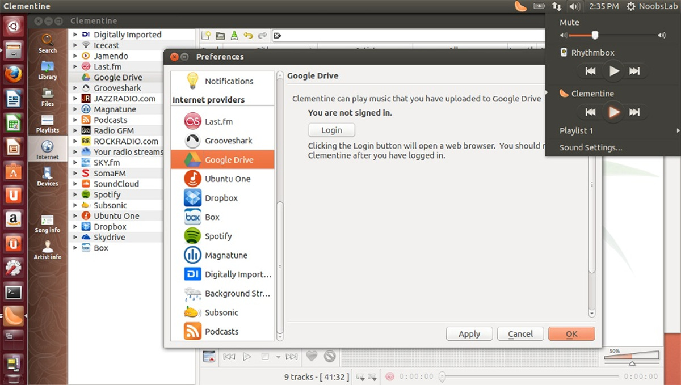Expand the Grooveshark tree node
681x385 pixels.
[x=75, y=88]
